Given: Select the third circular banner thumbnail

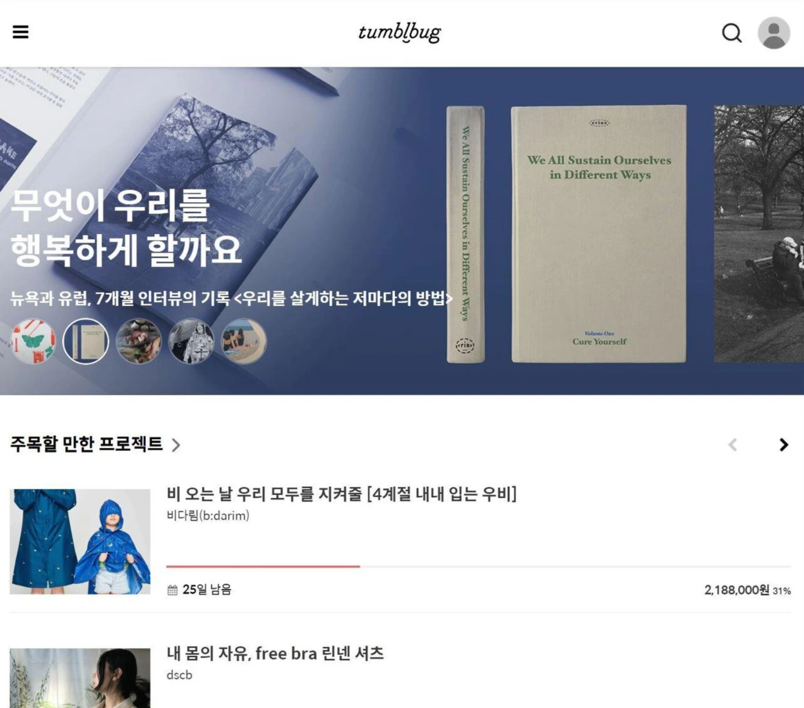Looking at the screenshot, I should [x=138, y=341].
